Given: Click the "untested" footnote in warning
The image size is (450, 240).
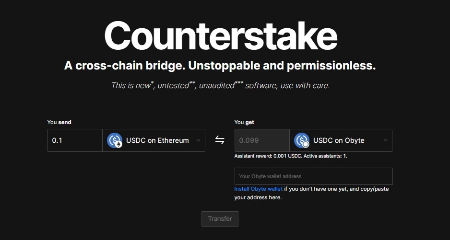Looking at the screenshot, I should click(x=175, y=86).
